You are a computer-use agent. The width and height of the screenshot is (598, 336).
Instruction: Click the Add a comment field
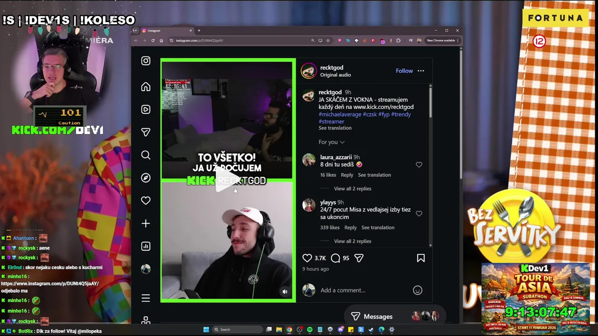(x=364, y=290)
